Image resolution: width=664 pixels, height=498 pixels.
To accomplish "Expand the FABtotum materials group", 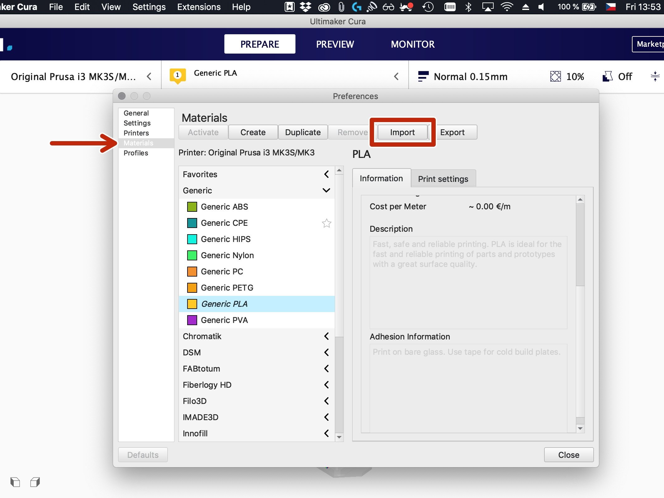I will (x=326, y=368).
